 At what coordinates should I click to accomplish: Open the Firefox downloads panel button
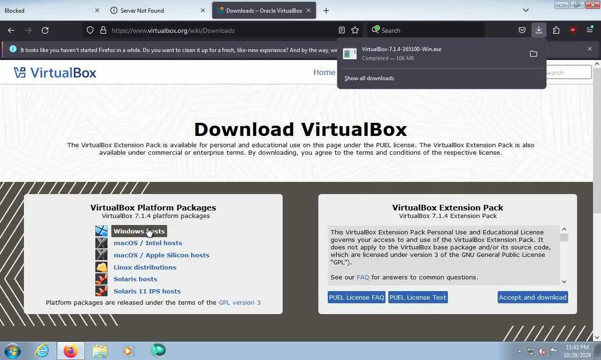[539, 30]
